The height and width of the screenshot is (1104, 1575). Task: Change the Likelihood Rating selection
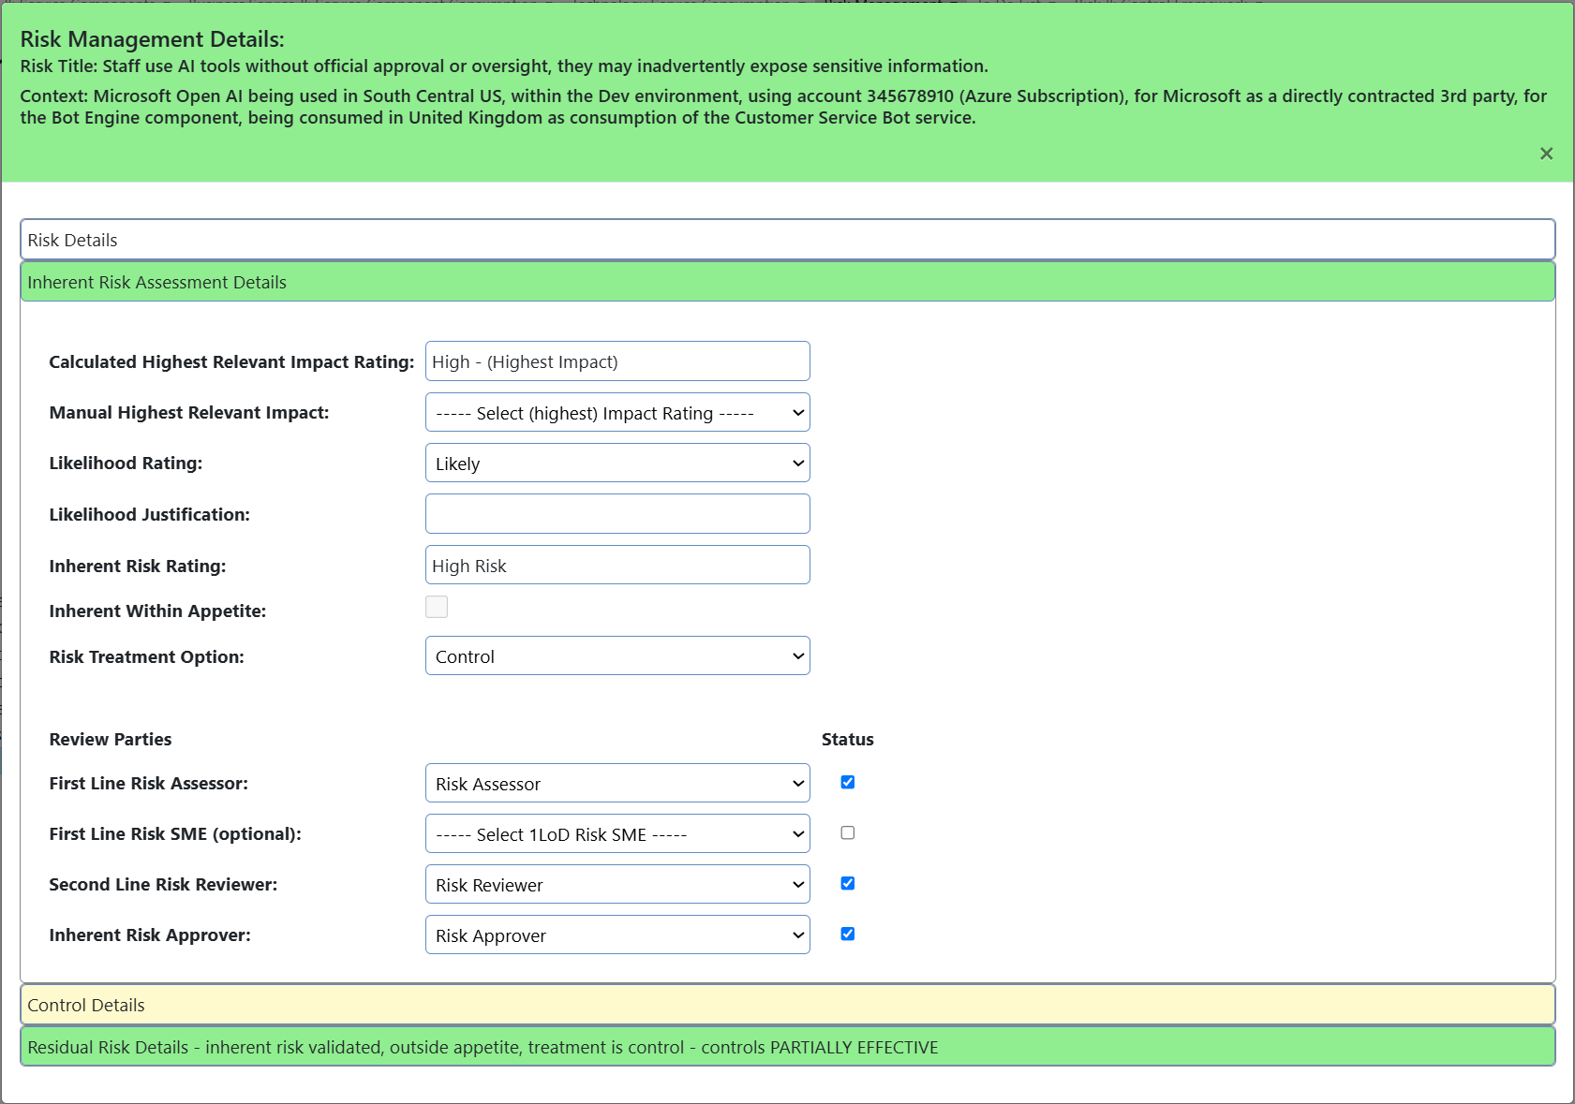pyautogui.click(x=617, y=463)
